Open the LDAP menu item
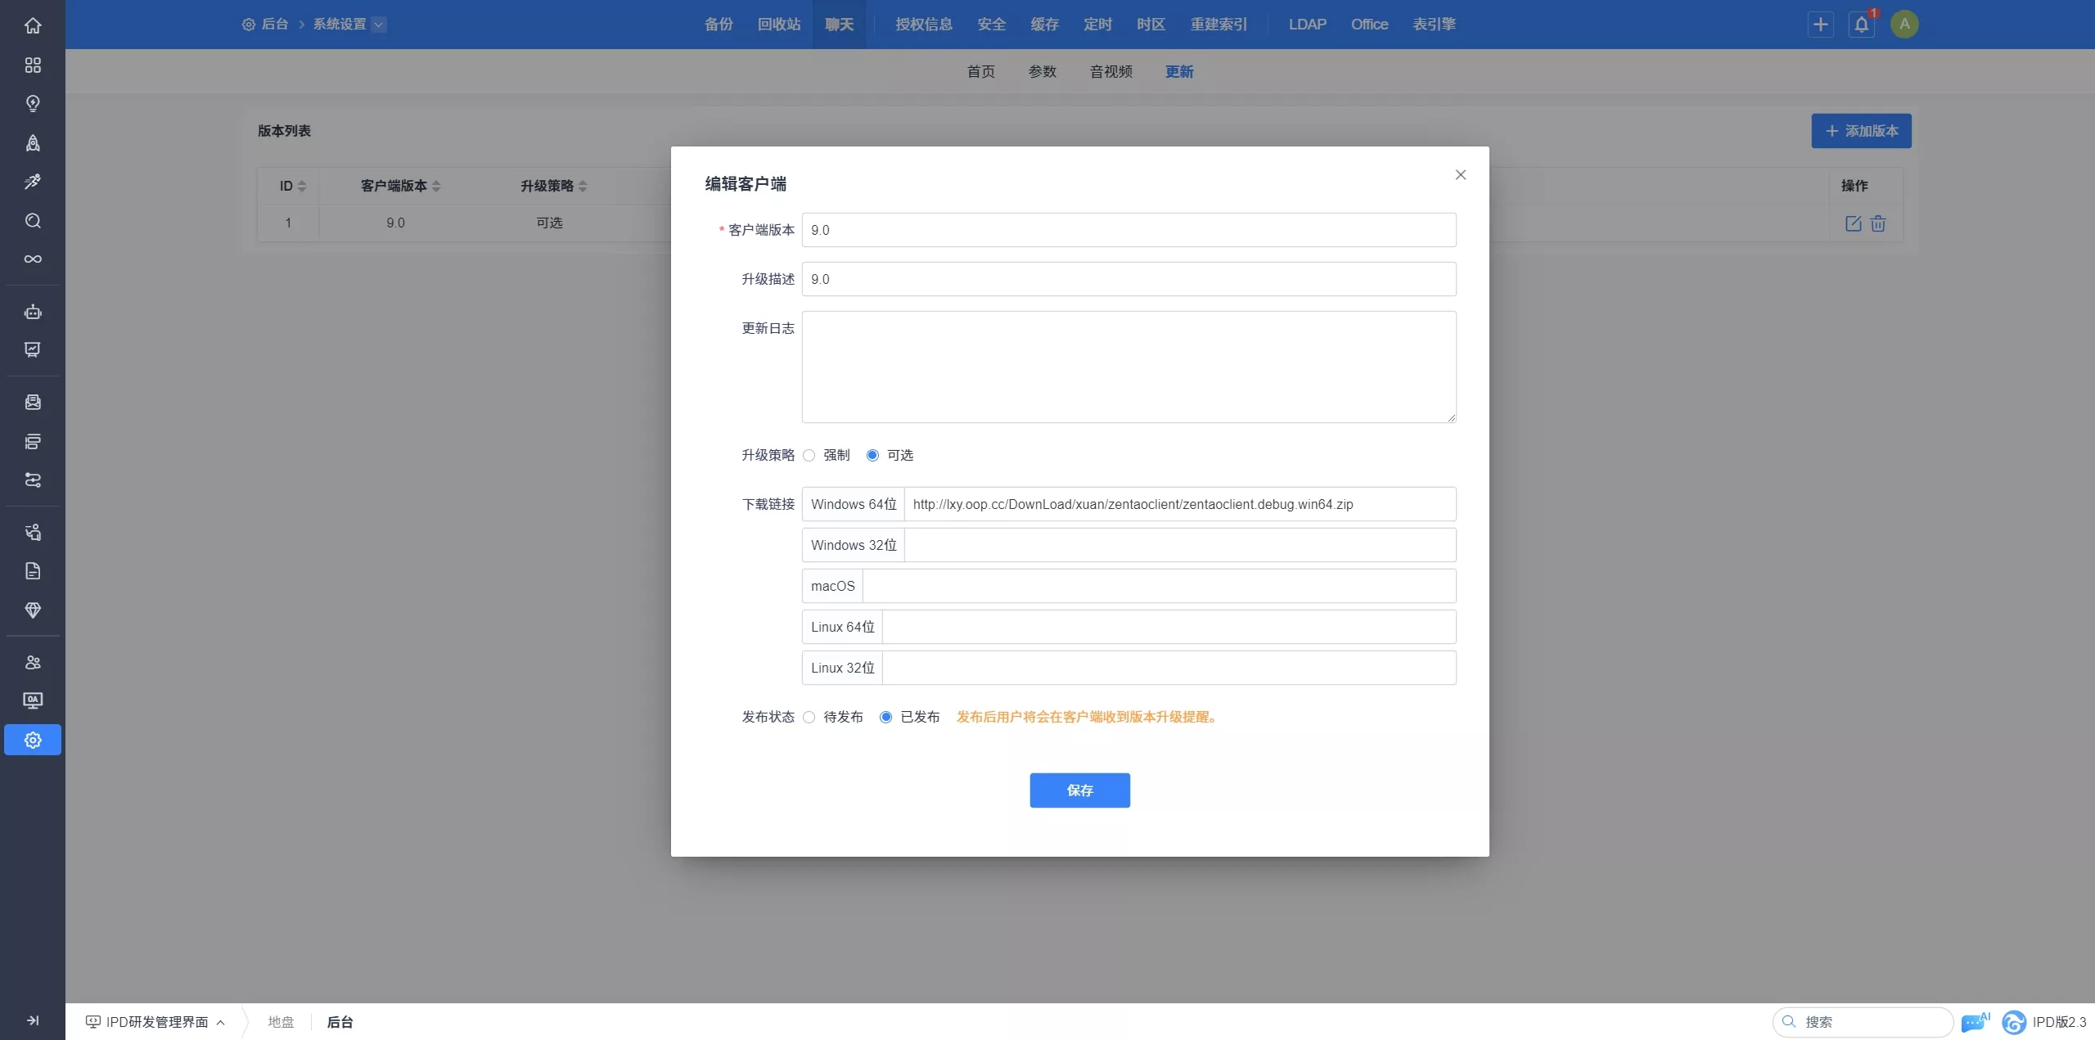The height and width of the screenshot is (1040, 2095). click(x=1307, y=25)
